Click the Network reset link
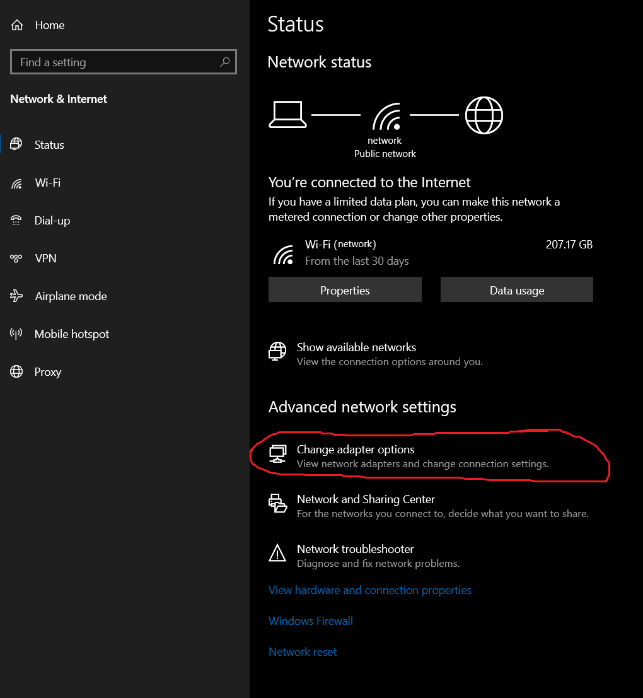 [303, 652]
